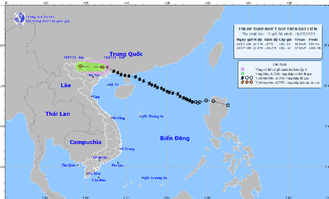Screen dimensions: 329x199
Task: Click the 'Trung Quốc' country label
Action: 126,54
